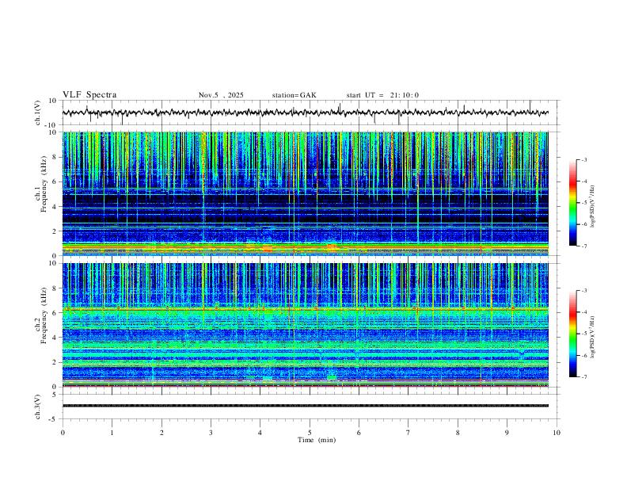Click the ch.1 voltage waveform trace
Viewport: 627px width, 485px height.
[306, 113]
